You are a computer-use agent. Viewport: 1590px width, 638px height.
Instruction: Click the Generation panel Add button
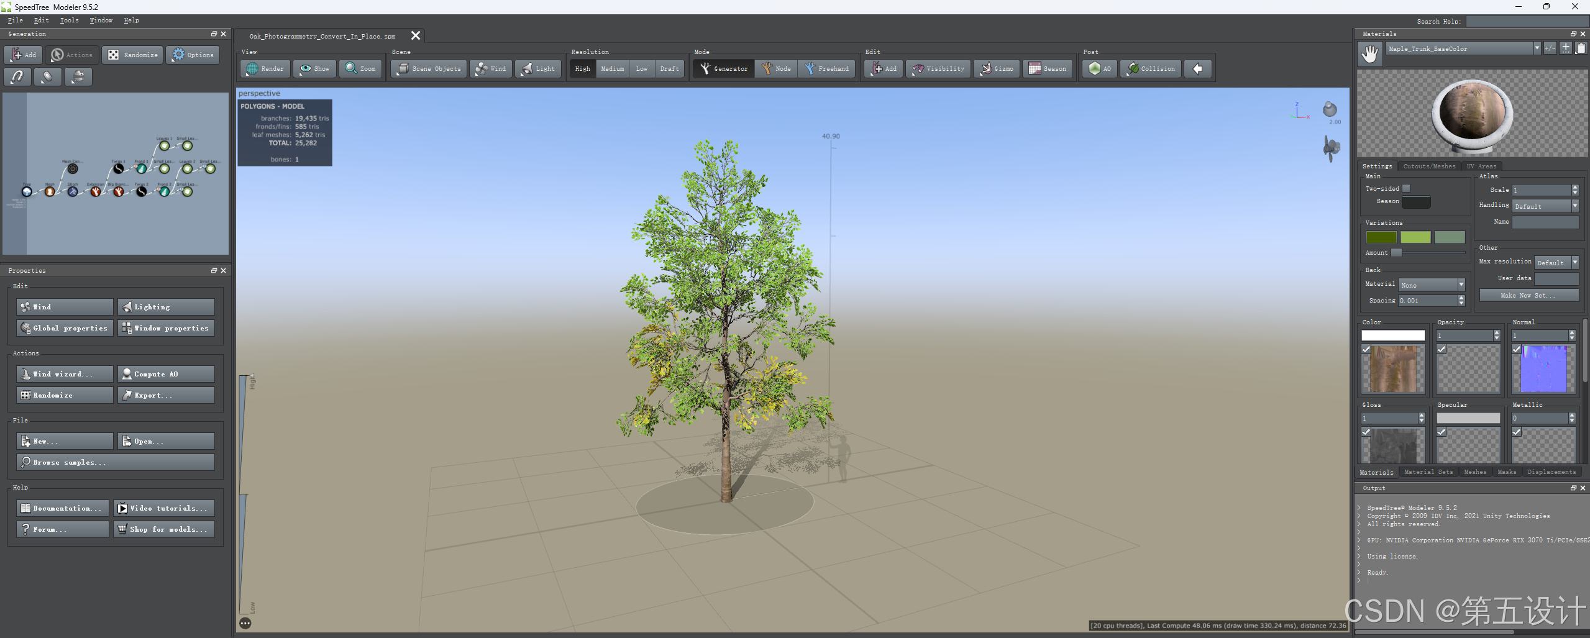[x=23, y=55]
